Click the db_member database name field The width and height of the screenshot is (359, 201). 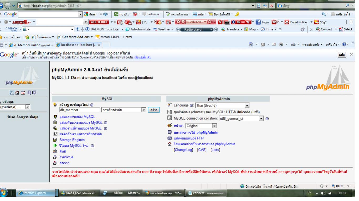click(80, 110)
